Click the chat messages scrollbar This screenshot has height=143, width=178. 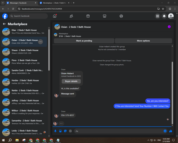(172, 93)
